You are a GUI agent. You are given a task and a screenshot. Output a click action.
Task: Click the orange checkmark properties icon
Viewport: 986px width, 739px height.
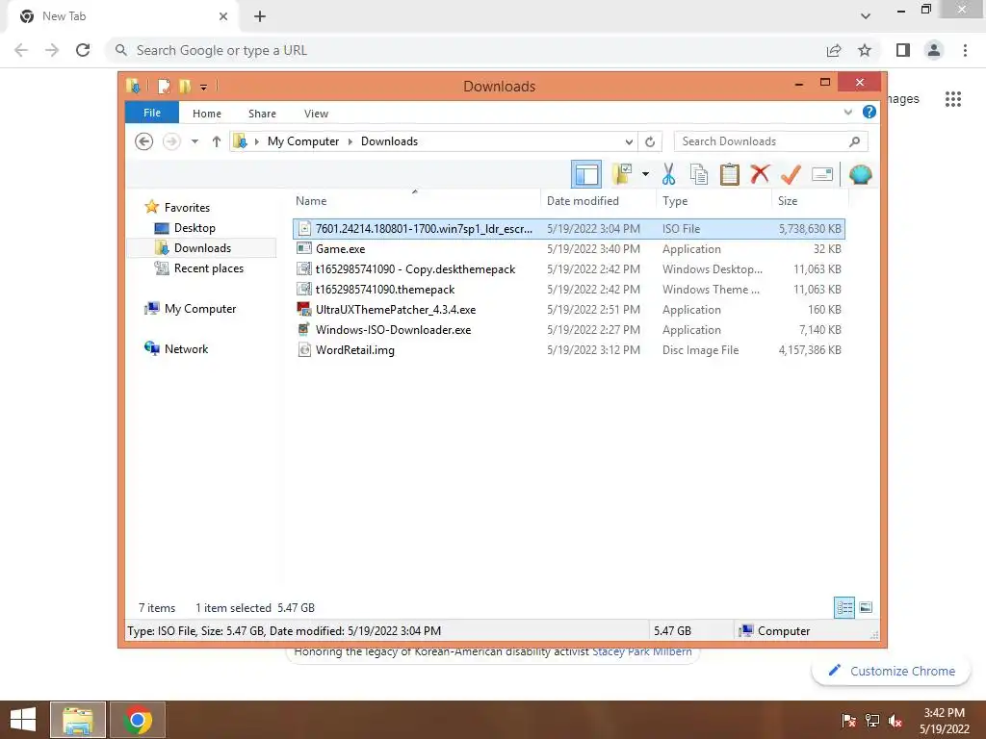(791, 174)
